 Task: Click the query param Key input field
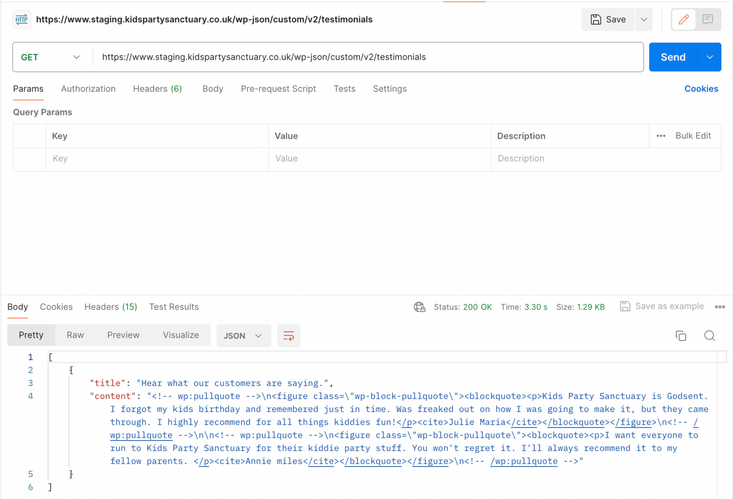156,159
